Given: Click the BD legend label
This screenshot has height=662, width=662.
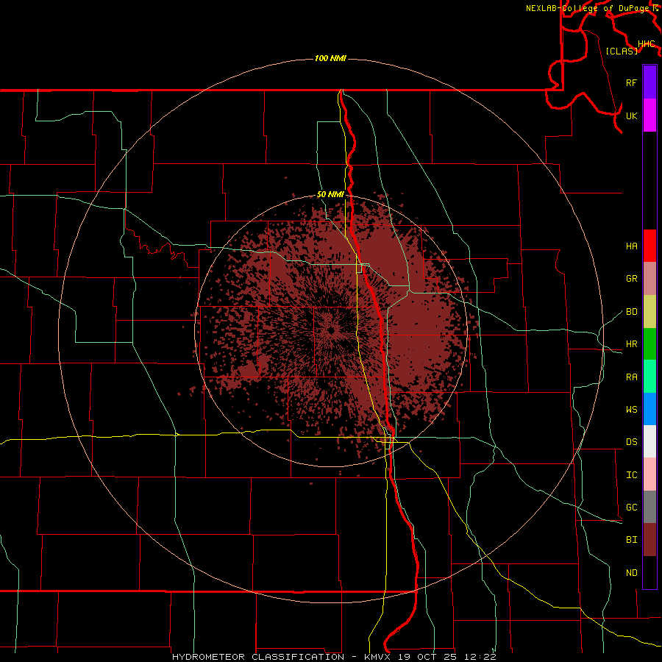Looking at the screenshot, I should click(631, 312).
